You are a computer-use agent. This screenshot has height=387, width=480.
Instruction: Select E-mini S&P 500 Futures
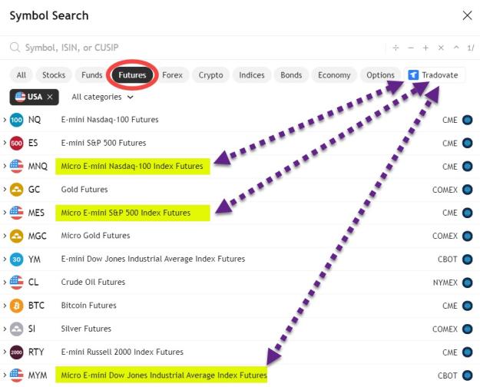tap(104, 143)
